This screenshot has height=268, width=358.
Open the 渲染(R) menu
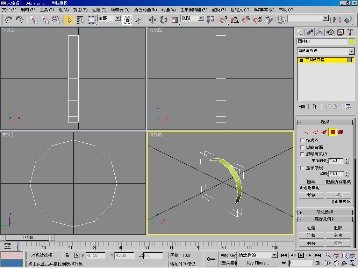pos(219,10)
